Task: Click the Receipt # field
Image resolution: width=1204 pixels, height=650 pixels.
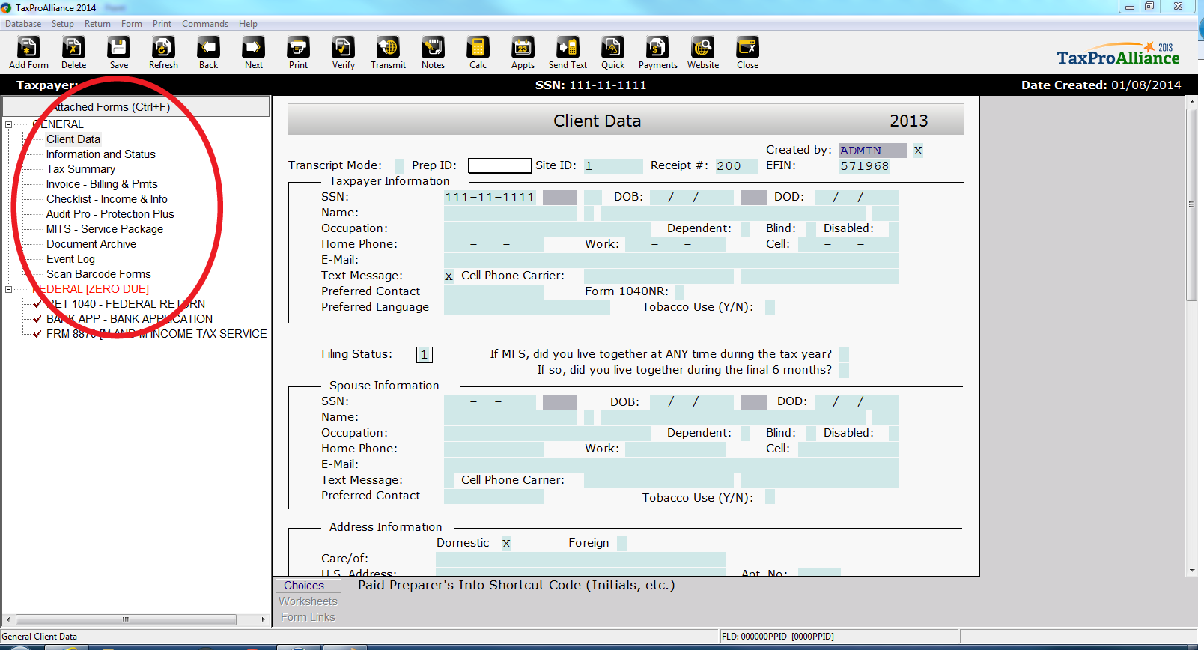Action: [736, 165]
